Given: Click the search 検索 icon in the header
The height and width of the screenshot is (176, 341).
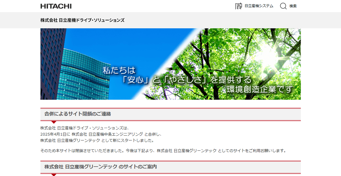Looking at the screenshot, I should (283, 6).
